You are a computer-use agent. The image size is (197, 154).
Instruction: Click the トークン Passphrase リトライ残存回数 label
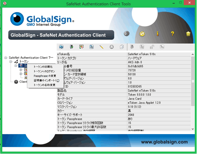coord(80,123)
